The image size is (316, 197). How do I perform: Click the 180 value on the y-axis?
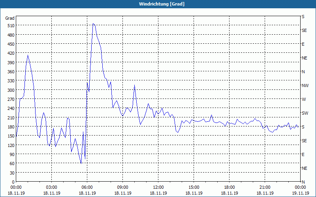point(10,127)
